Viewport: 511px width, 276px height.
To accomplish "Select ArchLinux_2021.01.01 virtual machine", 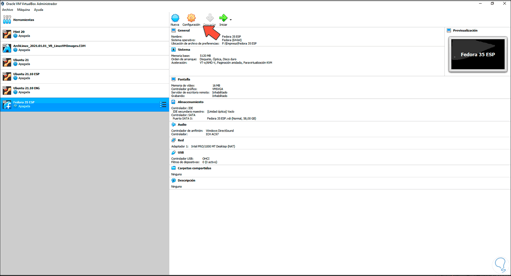I will [84, 48].
